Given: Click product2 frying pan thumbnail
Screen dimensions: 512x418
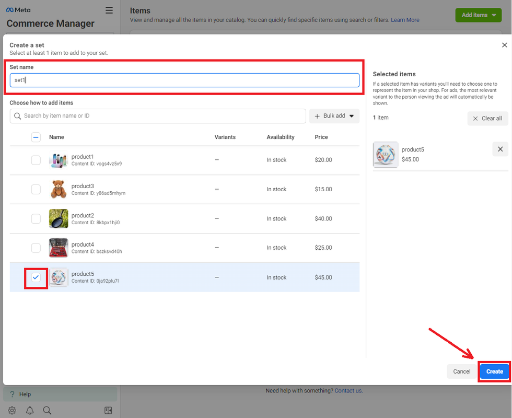Looking at the screenshot, I should click(59, 218).
